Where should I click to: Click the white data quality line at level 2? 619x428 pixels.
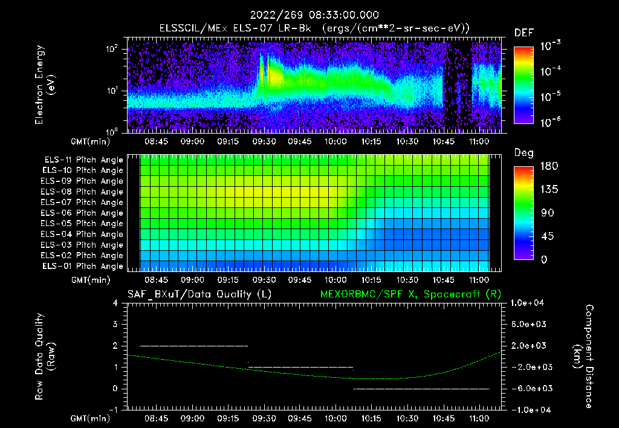tap(194, 346)
